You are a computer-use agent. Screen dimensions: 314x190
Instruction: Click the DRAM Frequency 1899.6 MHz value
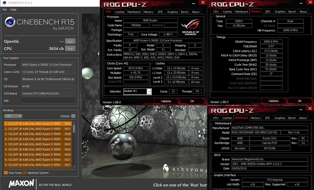click(271, 42)
